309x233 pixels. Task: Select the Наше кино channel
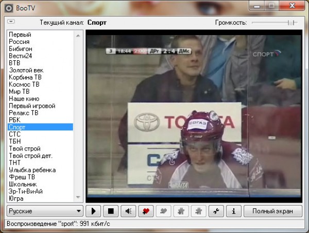[40, 98]
